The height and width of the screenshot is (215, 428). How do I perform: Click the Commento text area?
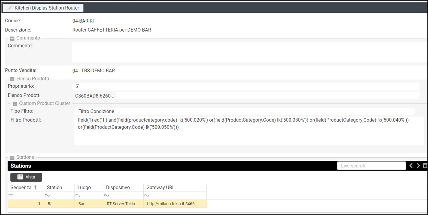click(x=249, y=52)
